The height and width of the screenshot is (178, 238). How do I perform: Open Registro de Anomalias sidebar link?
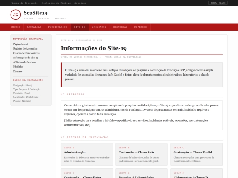click(26, 49)
